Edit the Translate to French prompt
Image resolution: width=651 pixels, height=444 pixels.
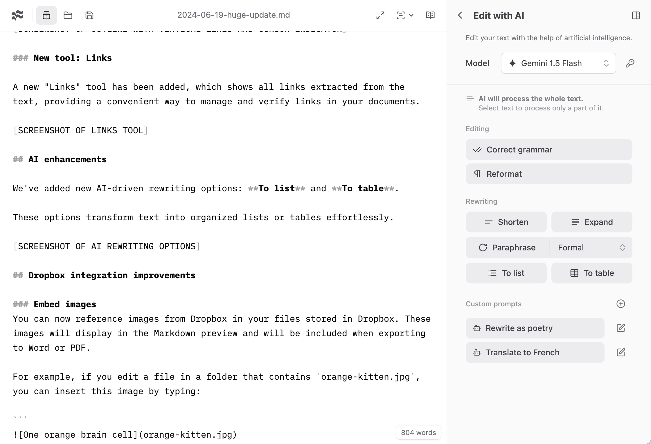[621, 352]
